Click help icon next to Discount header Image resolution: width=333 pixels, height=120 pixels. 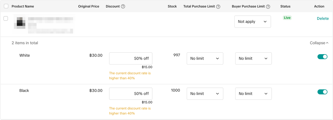pyautogui.click(x=123, y=7)
